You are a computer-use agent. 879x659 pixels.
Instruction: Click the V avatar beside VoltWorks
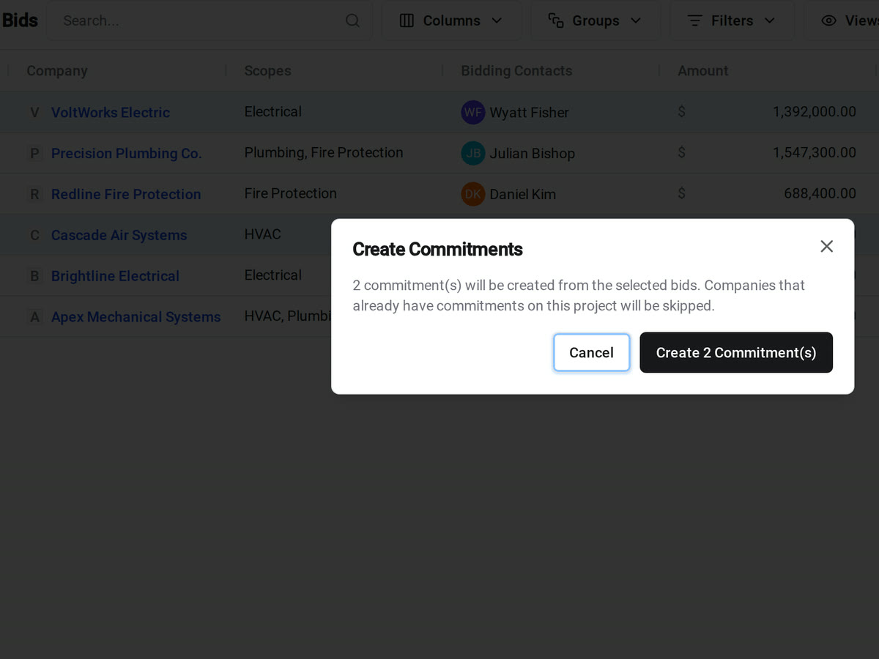34,112
